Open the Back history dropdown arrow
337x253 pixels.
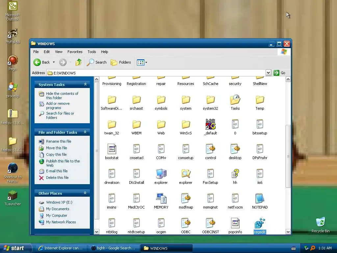[54, 62]
